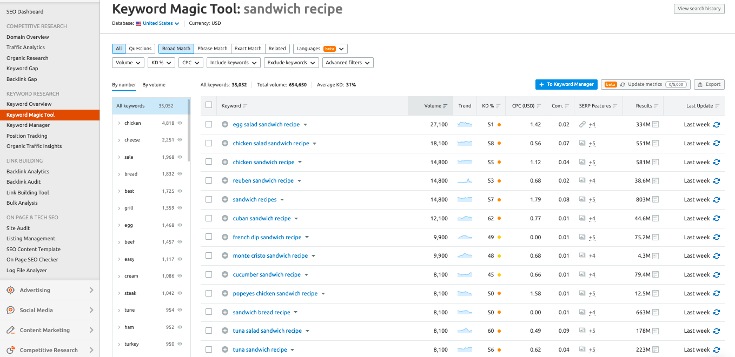Click the SERP features image icon for cuban sandwich recipe
Viewport: 735px width, 357px height.
point(582,219)
